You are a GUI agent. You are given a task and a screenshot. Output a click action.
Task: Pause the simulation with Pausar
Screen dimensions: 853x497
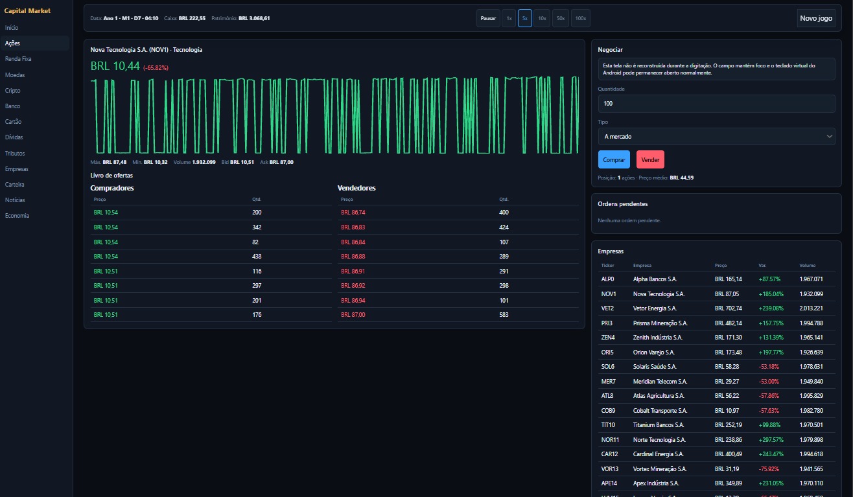pyautogui.click(x=488, y=18)
